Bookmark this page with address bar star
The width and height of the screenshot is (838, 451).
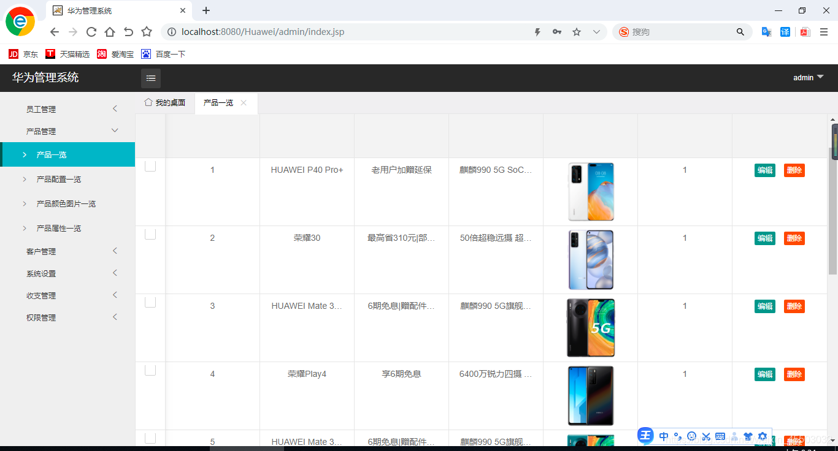pos(577,32)
